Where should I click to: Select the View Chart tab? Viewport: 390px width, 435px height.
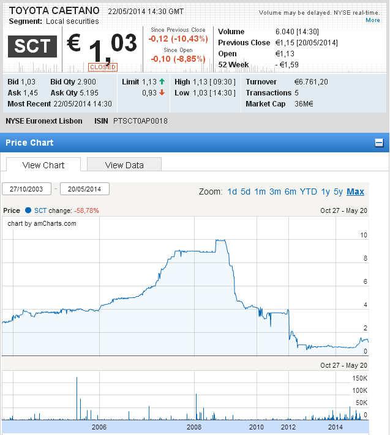(x=43, y=165)
